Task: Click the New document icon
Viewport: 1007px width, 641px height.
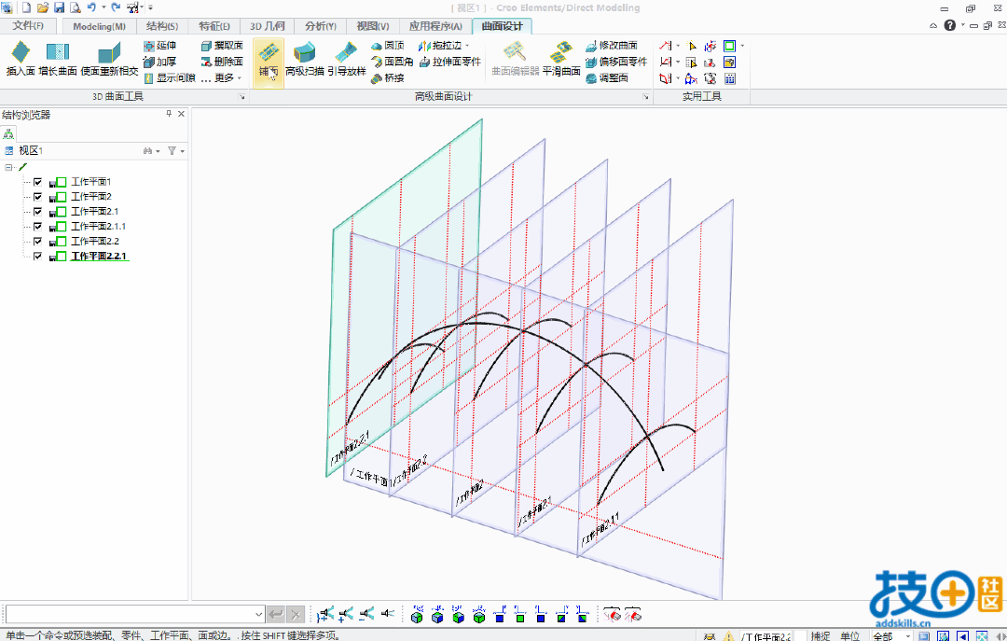Action: (26, 7)
